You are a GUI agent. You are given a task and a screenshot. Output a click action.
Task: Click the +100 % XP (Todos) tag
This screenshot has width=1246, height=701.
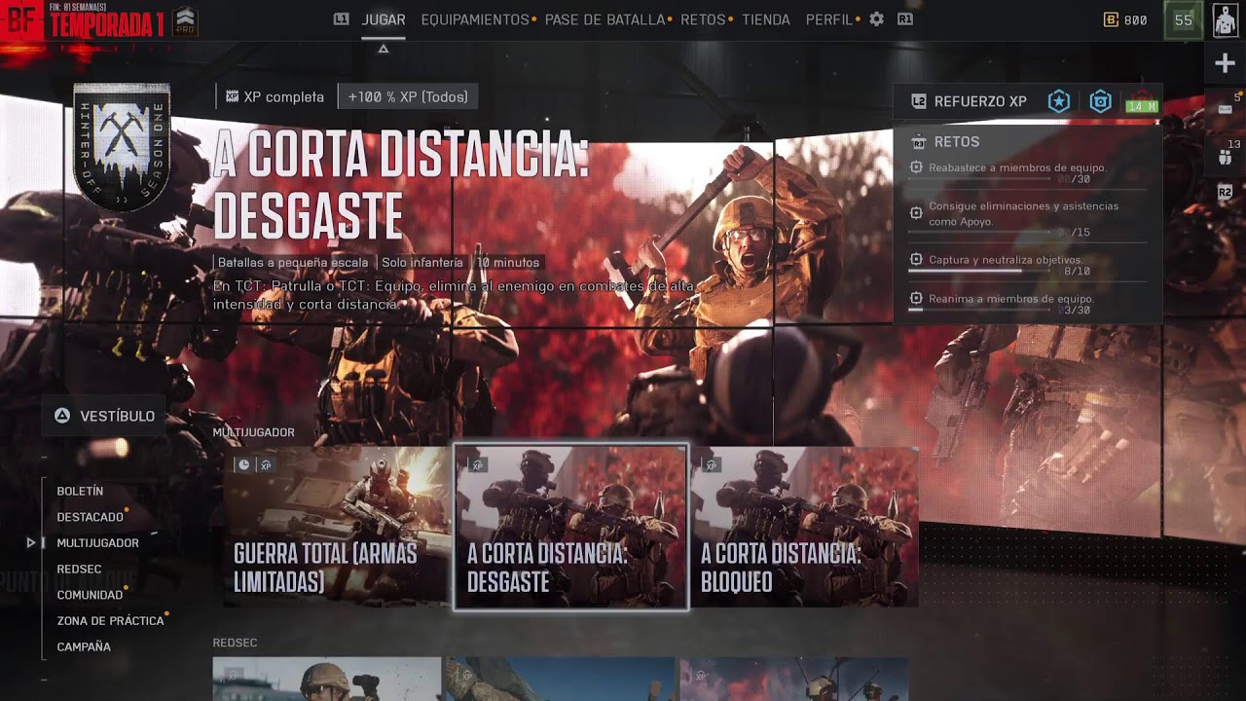[x=408, y=96]
